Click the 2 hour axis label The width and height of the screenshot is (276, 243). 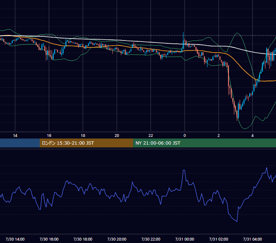coord(219,136)
